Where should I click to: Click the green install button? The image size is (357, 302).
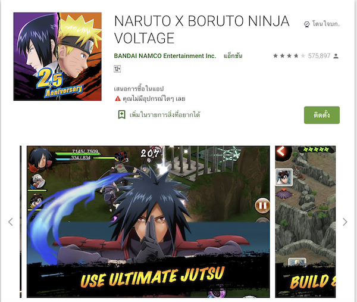322,115
